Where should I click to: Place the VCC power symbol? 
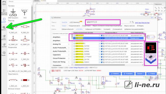point(25,14)
